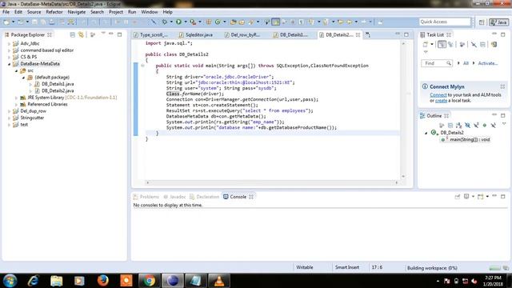This screenshot has height=288, width=512.
Task: Click the Find field in Task List
Action: 437,63
